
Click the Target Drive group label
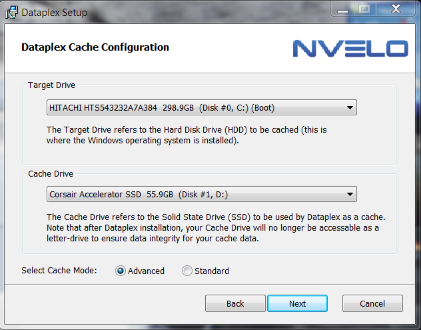(51, 86)
